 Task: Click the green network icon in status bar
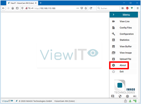(135, 101)
